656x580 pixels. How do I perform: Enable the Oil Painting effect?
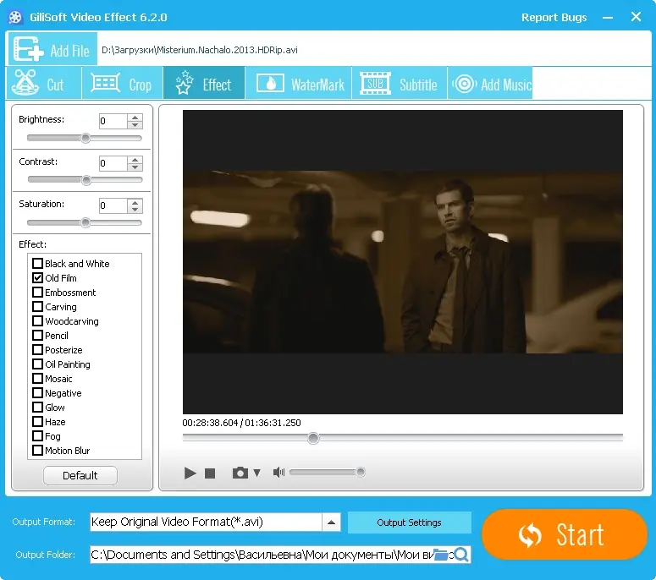pos(37,364)
